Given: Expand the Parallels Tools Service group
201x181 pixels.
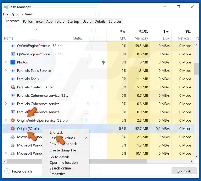Looking at the screenshot, I should click(x=6, y=70).
